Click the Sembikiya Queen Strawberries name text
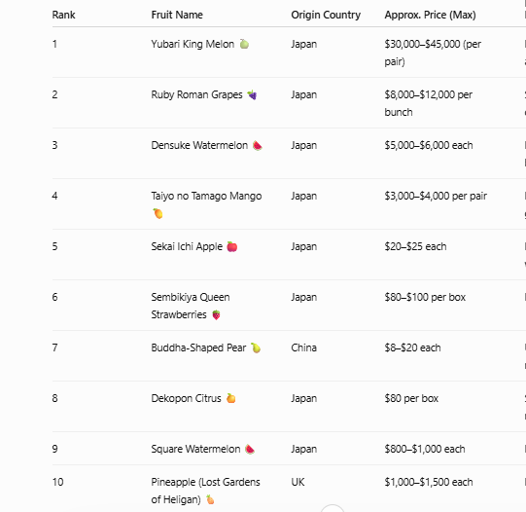 tap(191, 306)
